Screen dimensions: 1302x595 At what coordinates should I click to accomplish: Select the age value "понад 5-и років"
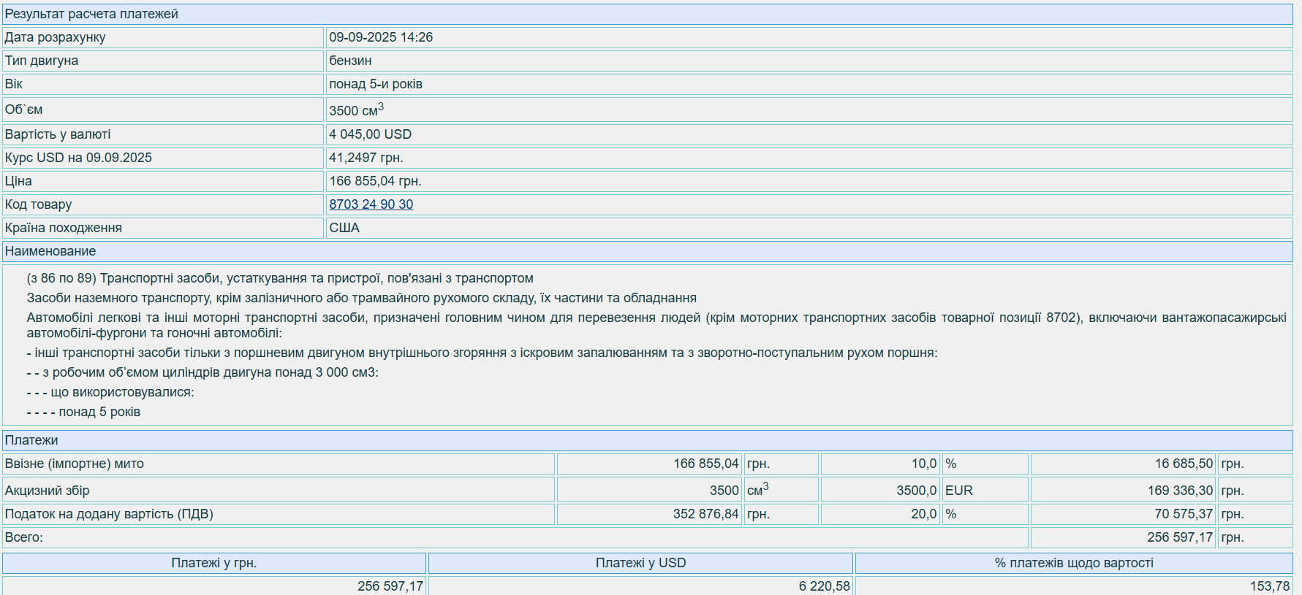(x=376, y=84)
